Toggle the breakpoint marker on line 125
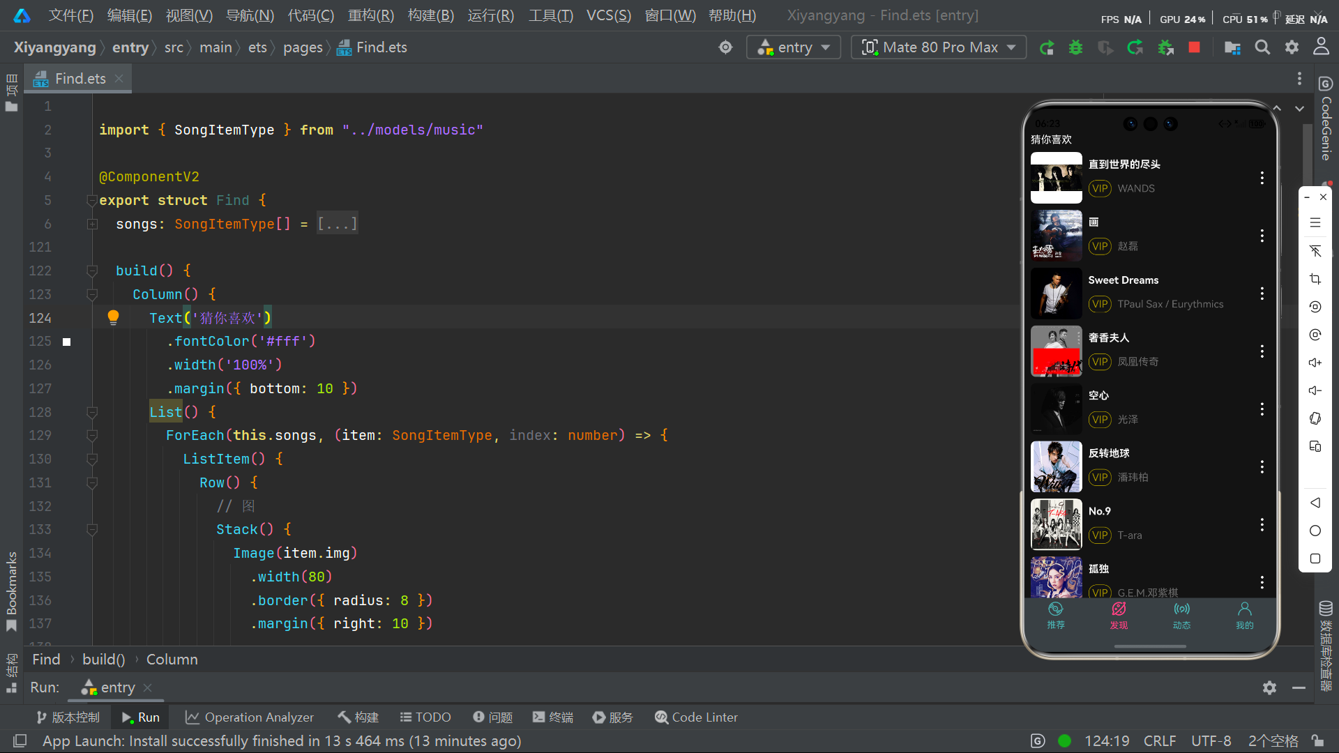The image size is (1339, 753). 67,342
